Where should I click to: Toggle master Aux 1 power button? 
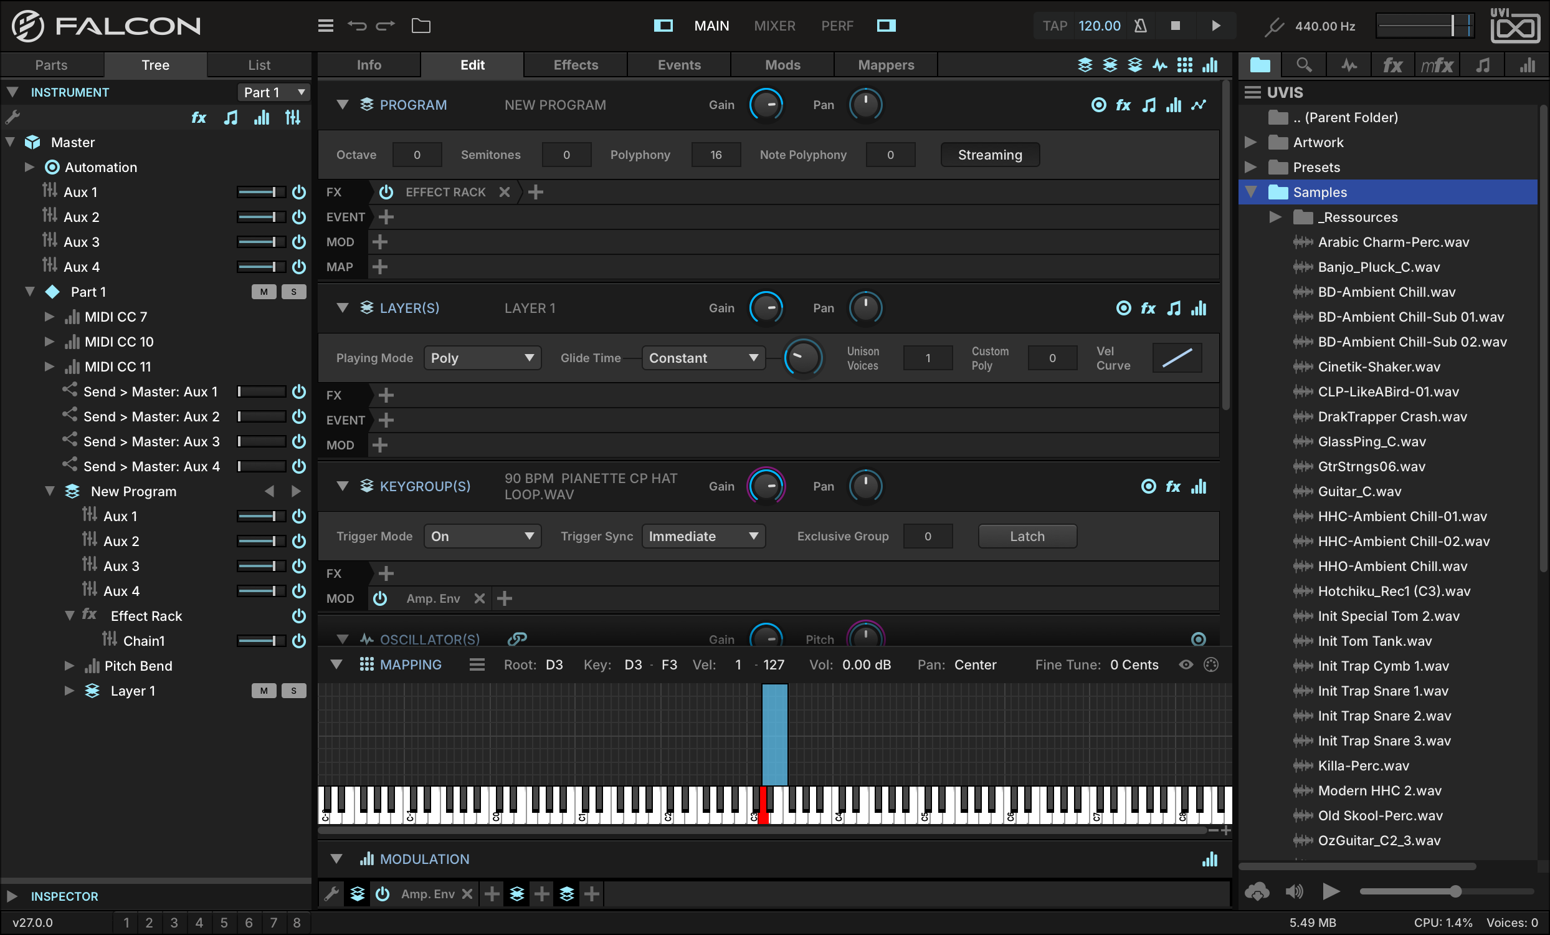pos(299,192)
